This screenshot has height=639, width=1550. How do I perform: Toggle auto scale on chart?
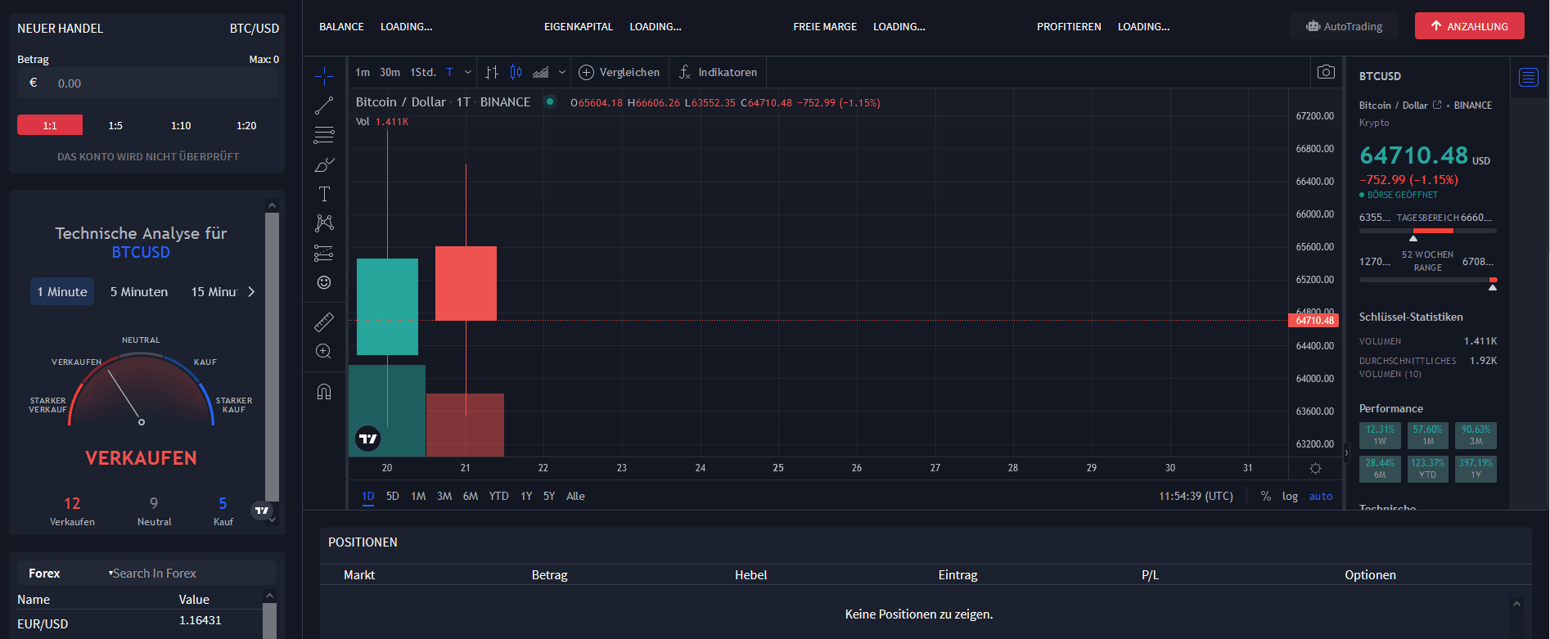1321,496
